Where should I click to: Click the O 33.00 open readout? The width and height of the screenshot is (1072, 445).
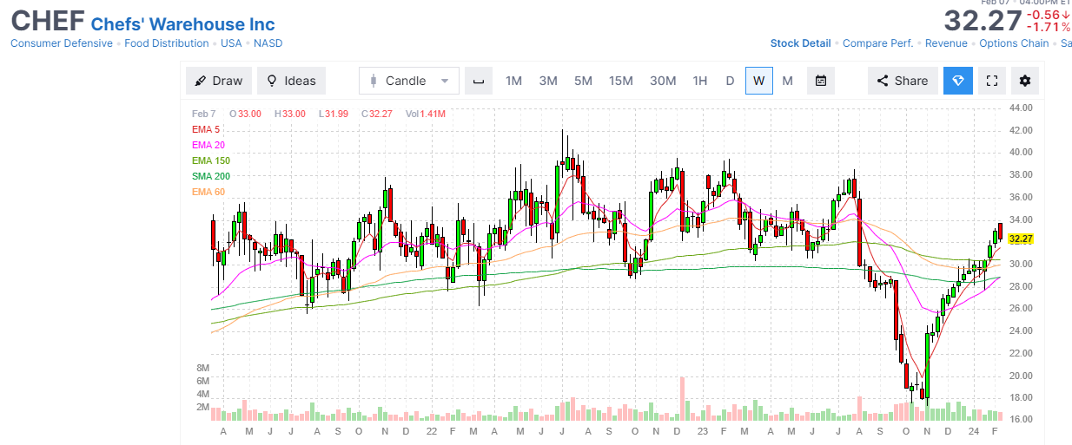click(x=245, y=114)
